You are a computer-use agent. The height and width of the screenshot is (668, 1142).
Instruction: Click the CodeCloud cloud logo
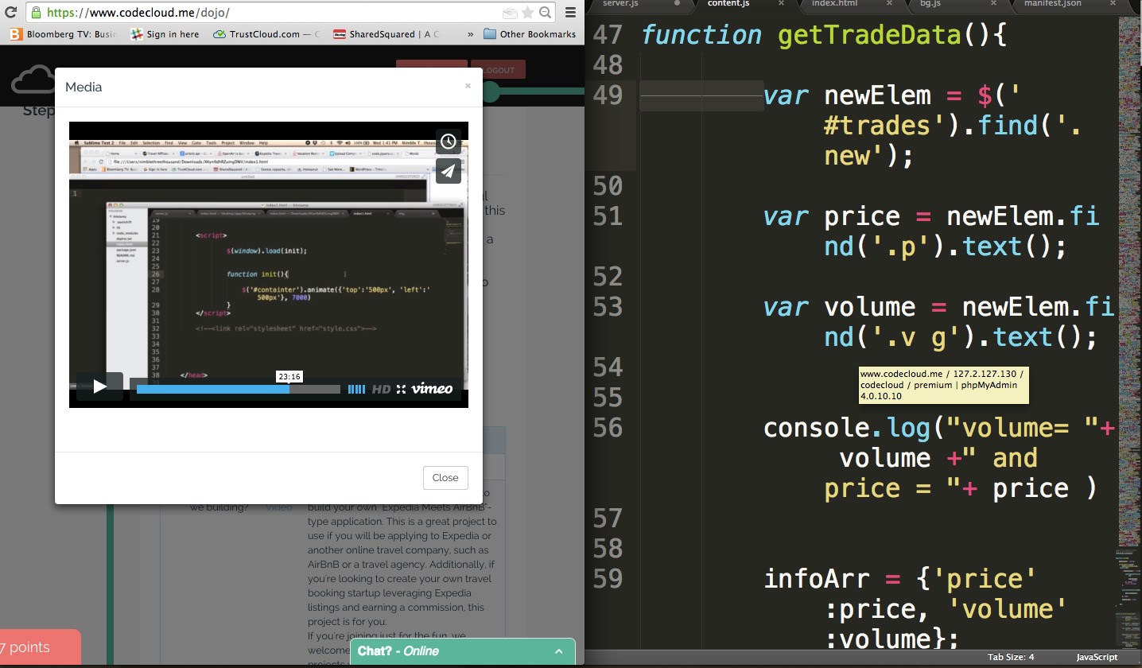tap(33, 80)
